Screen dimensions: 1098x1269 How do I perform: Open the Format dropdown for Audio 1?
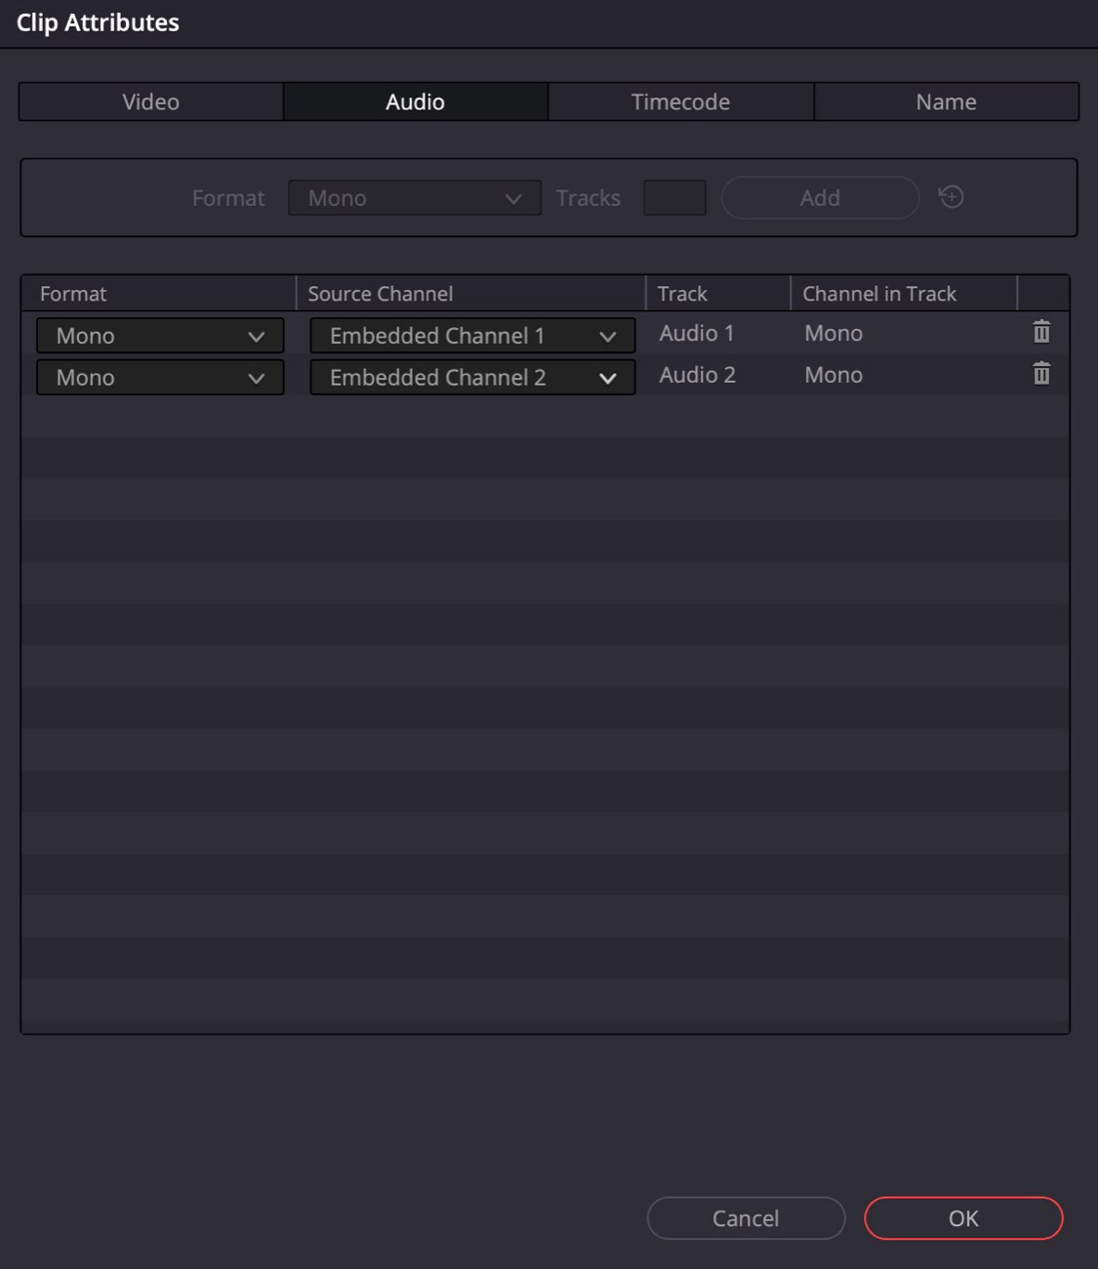point(160,336)
